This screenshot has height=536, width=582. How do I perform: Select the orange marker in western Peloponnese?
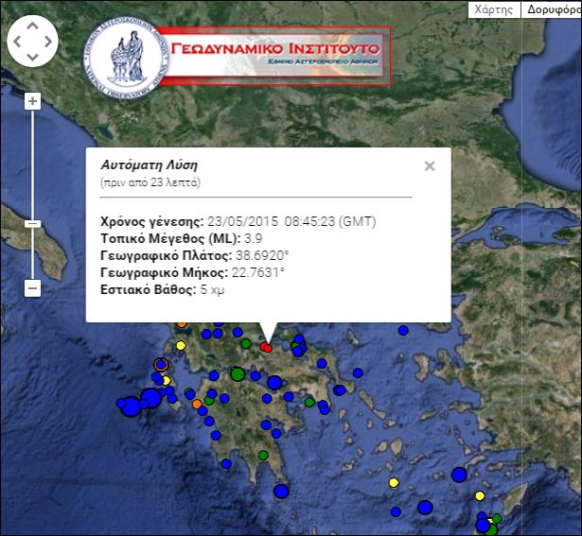pos(197,404)
